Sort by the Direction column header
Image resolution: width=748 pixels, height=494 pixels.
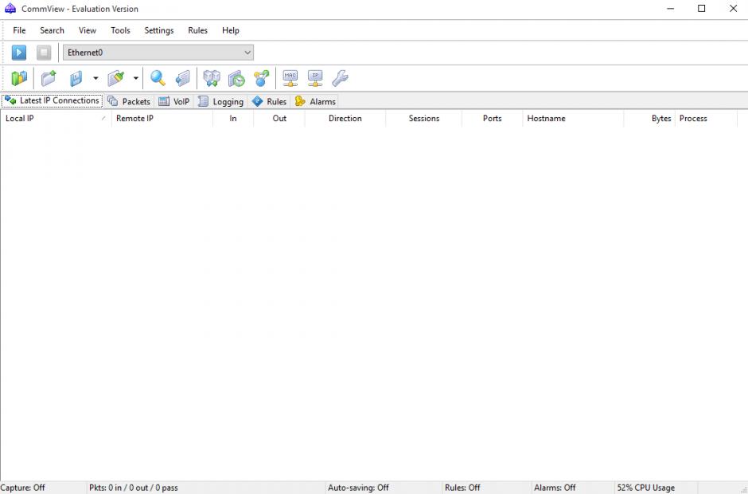coord(345,119)
